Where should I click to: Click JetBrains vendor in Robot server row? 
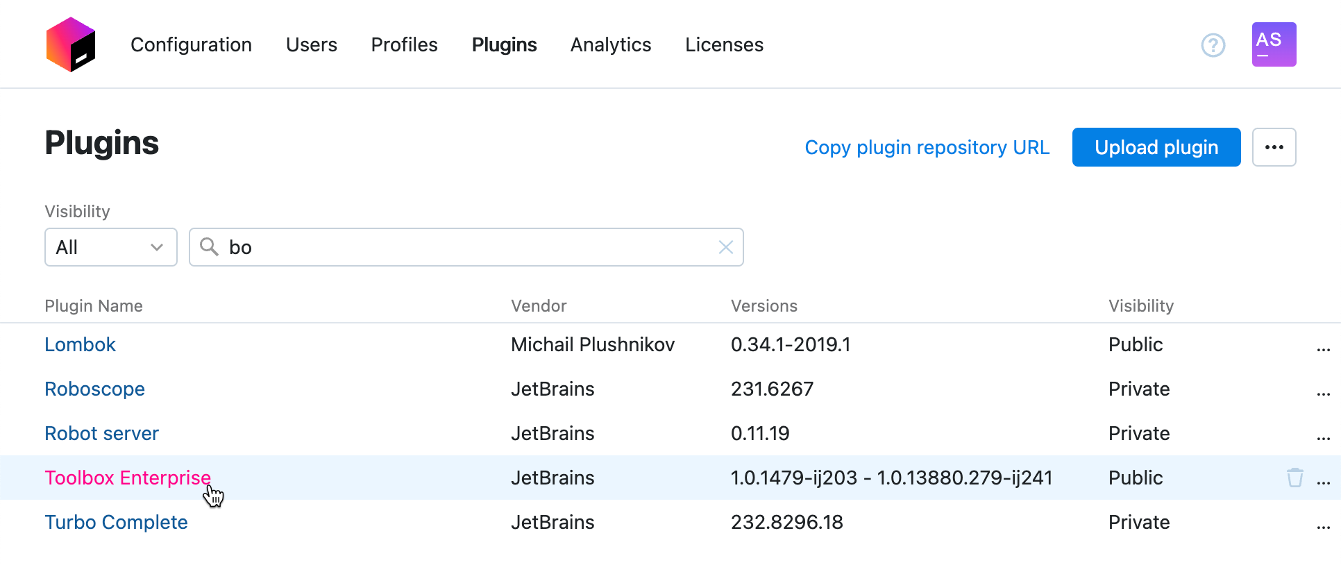pyautogui.click(x=553, y=433)
